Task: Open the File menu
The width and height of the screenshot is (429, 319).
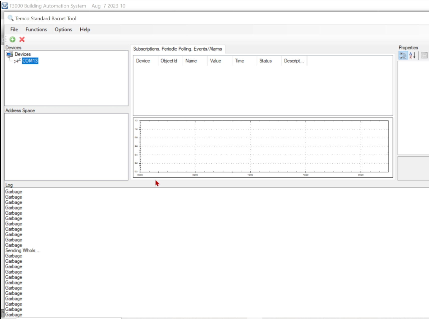Action: coord(14,30)
